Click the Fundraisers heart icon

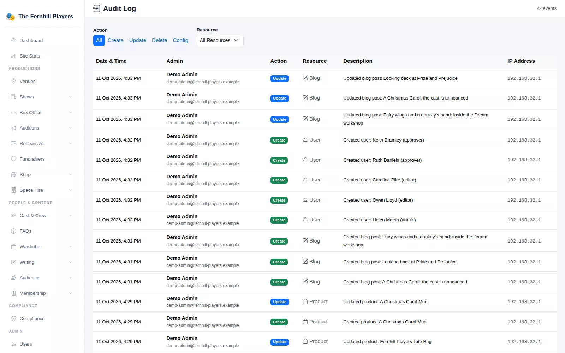pos(13,159)
